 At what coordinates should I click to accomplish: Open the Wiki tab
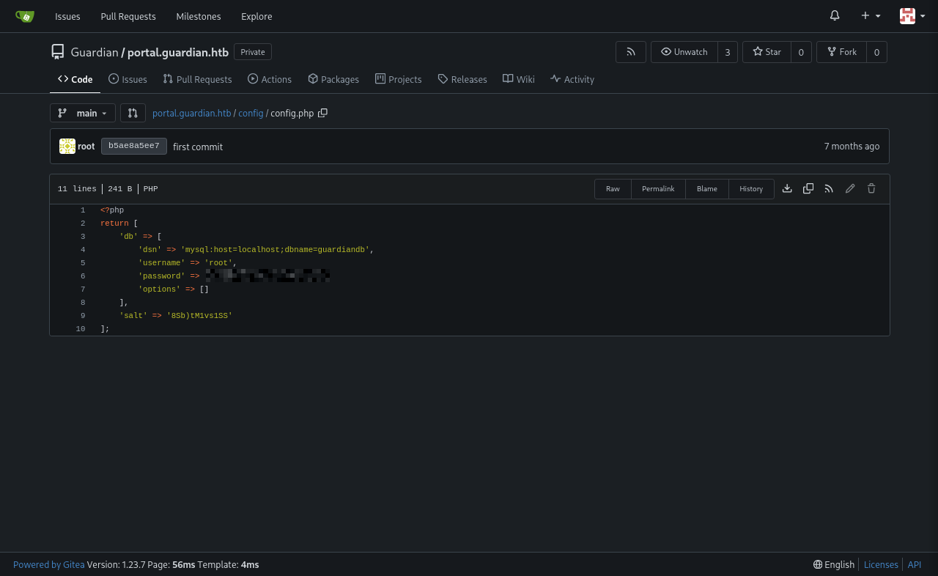click(518, 79)
